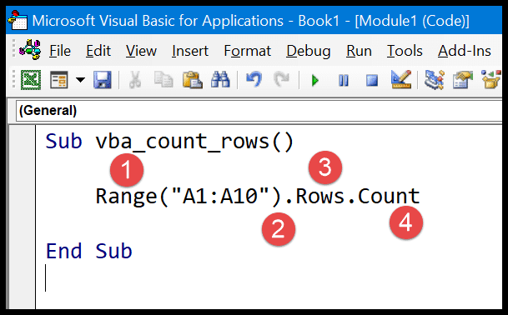Click the Range("A1:A10").Rows.Count code line
The image size is (508, 315).
click(x=258, y=197)
